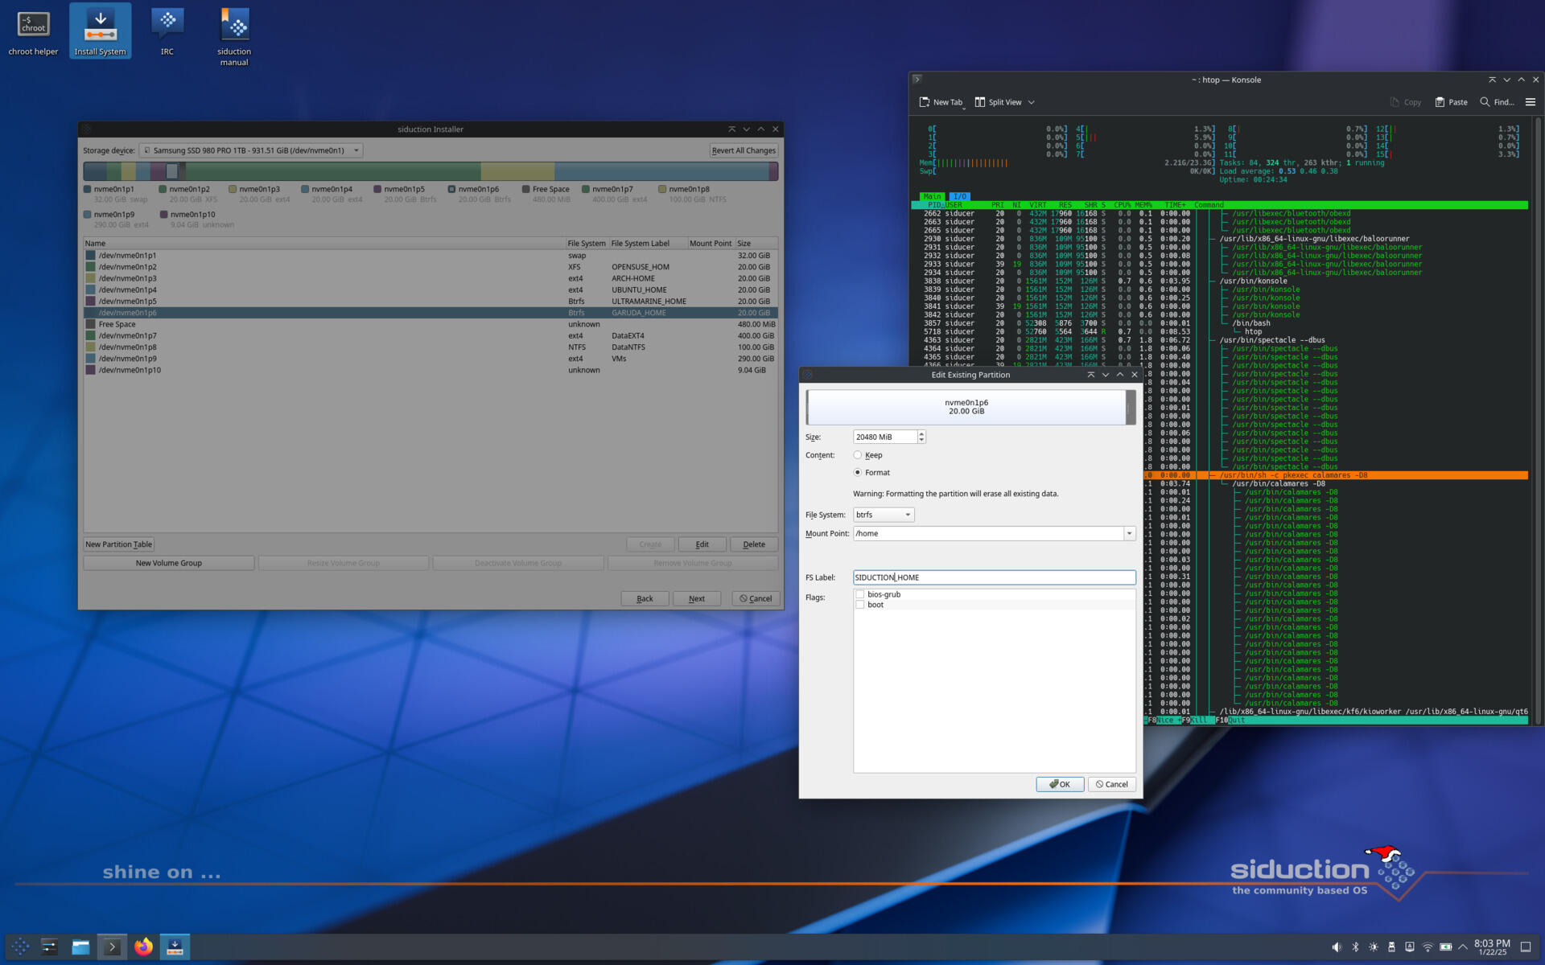Sort htop by MEM% column header
Viewport: 1545px width, 965px height.
(x=1143, y=205)
